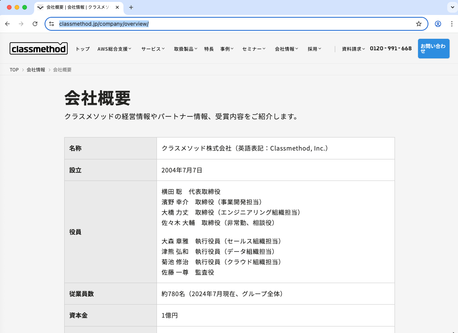Image resolution: width=458 pixels, height=333 pixels.
Task: Open the Chrome profile icon
Action: 438,24
